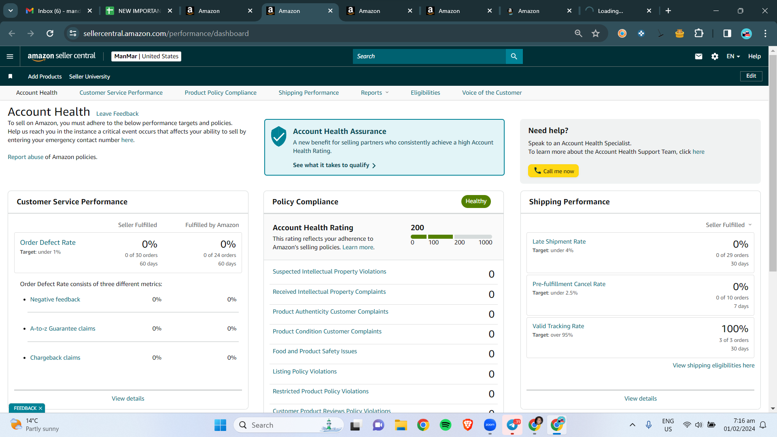Open A-to-z Guarantee claims link
Viewport: 777px width, 437px height.
tap(63, 329)
